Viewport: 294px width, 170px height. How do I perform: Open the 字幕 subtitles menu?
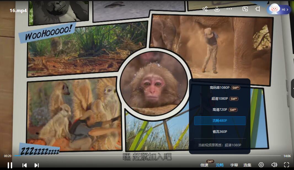click(x=234, y=165)
